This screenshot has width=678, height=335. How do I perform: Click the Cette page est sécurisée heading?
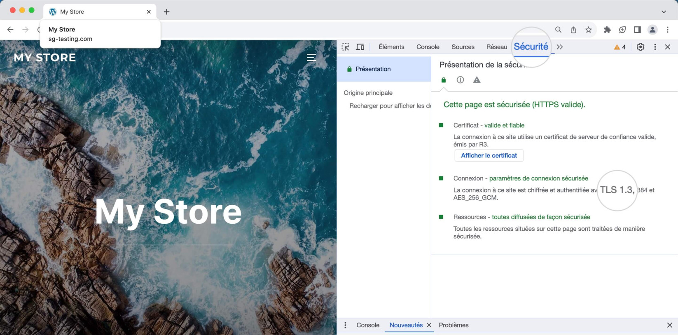click(514, 105)
